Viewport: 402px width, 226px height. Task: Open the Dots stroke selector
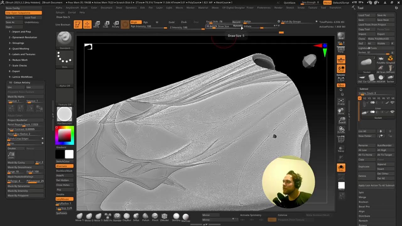[x=65, y=59]
